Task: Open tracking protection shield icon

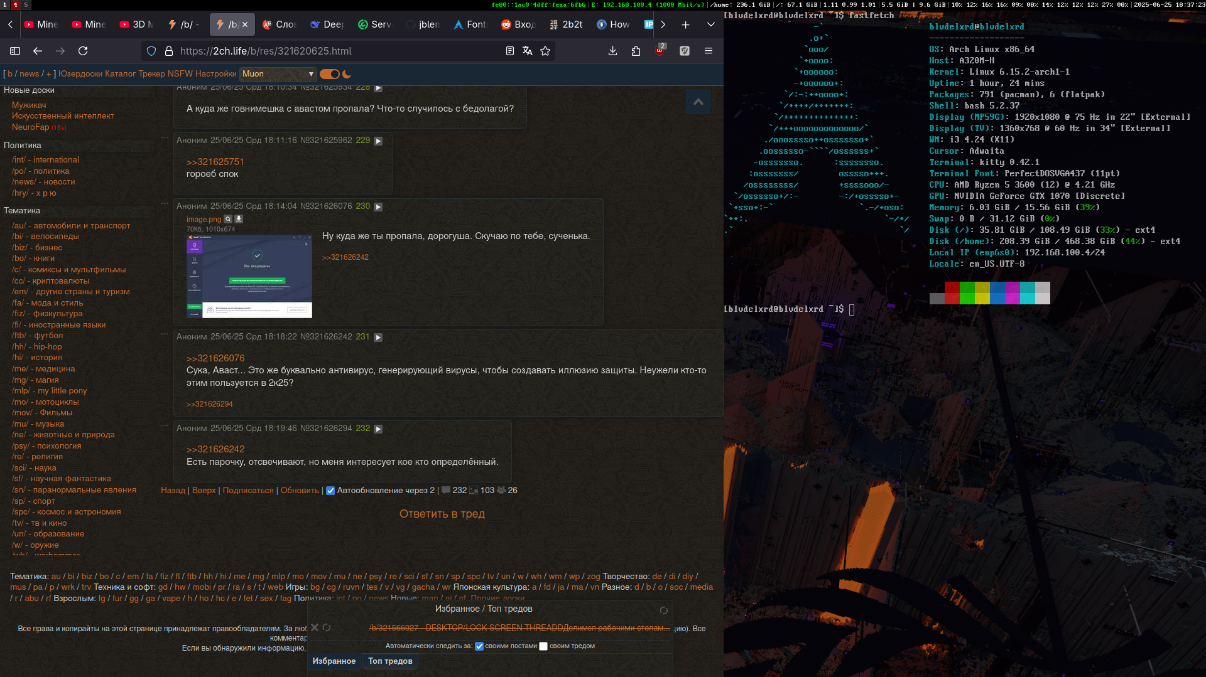Action: pyautogui.click(x=151, y=51)
